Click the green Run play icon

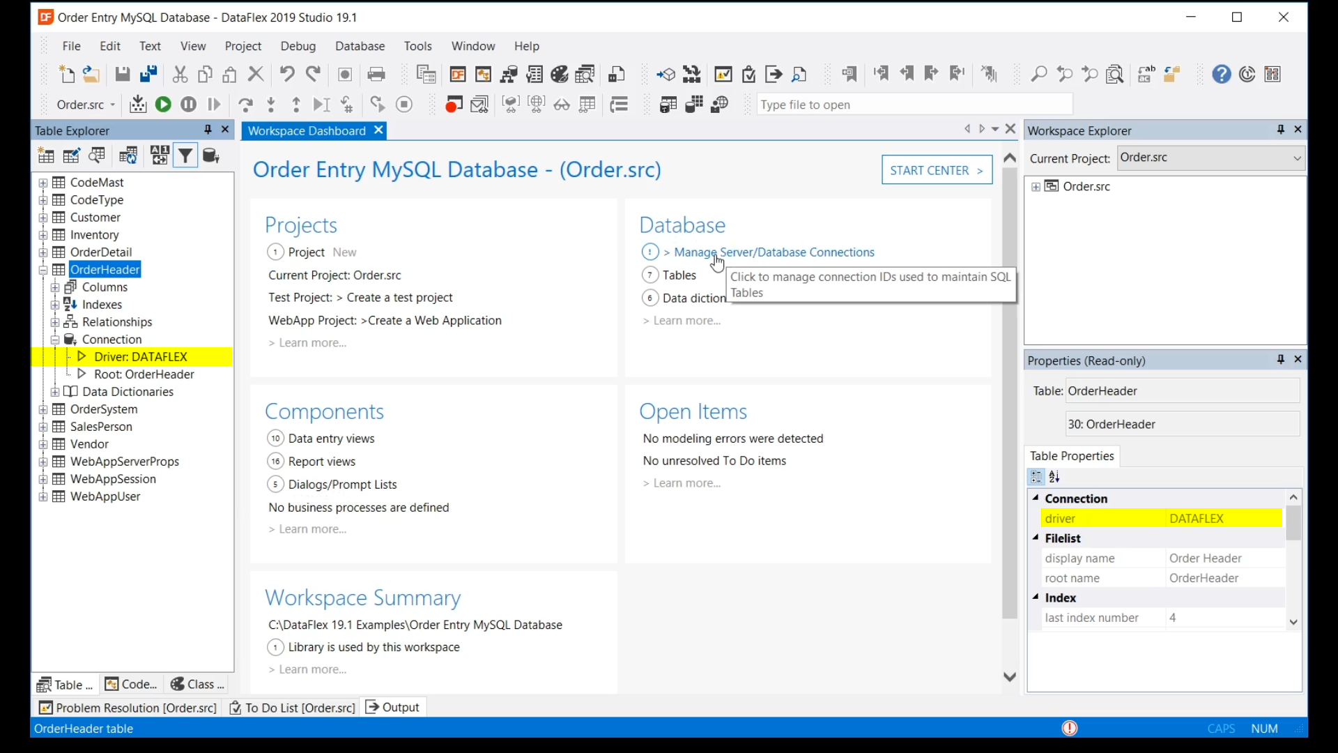(x=163, y=105)
